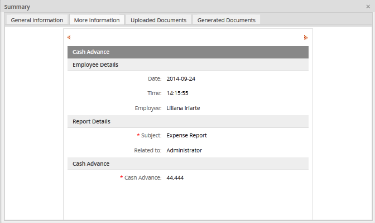375x223 pixels.
Task: Click the Employee Details section header
Action: tap(187, 65)
